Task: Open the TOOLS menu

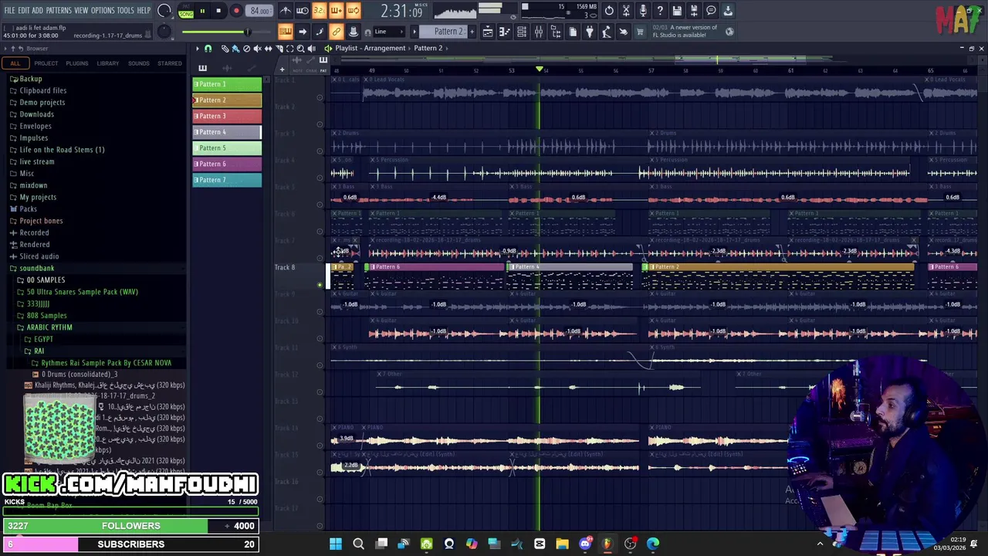Action: (x=126, y=11)
